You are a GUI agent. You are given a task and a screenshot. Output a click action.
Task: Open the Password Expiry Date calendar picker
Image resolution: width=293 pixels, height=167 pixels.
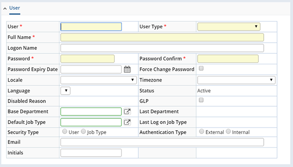127,70
